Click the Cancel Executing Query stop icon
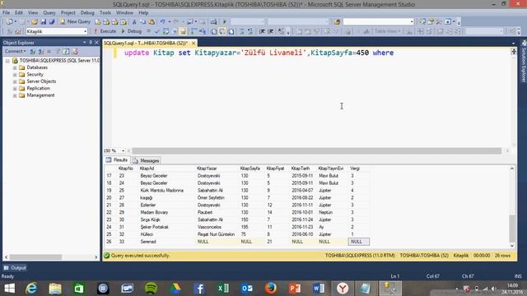Viewport: 527px width, 296px height. (148, 31)
